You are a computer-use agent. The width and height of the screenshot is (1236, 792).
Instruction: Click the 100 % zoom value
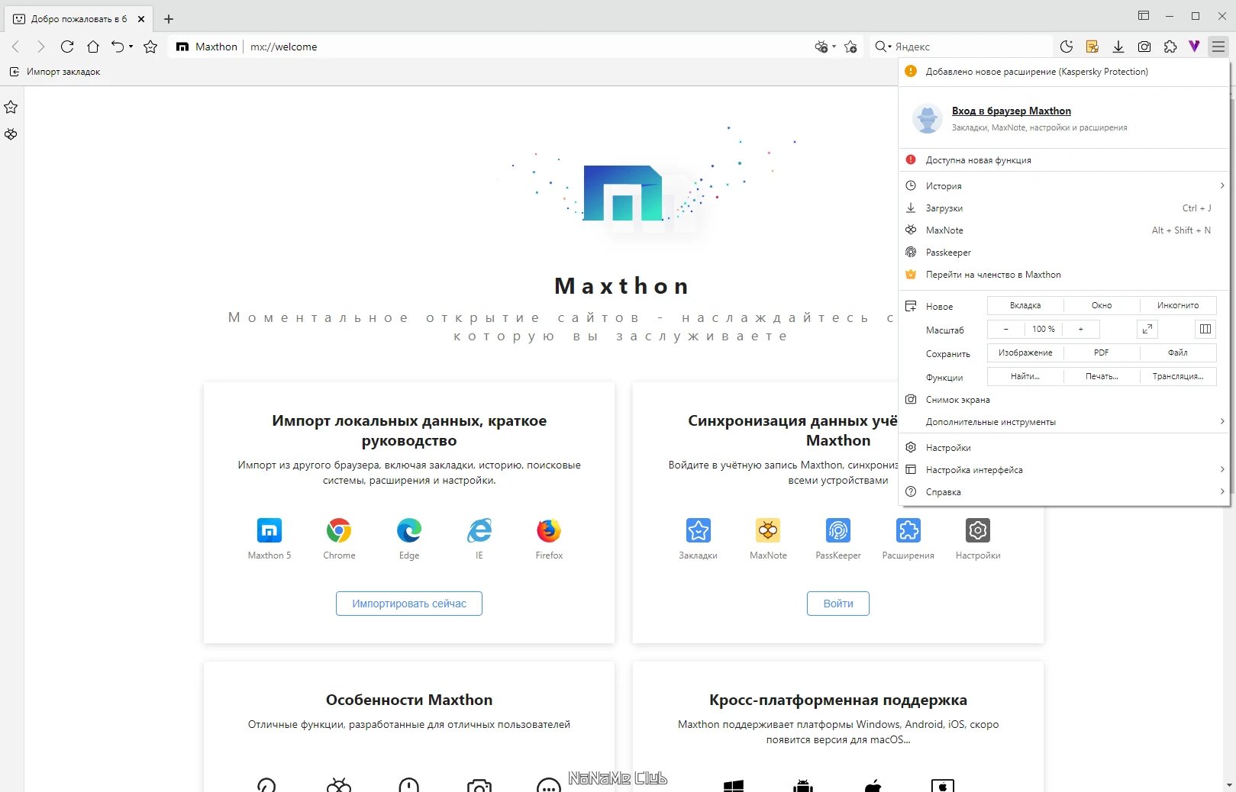pyautogui.click(x=1044, y=329)
